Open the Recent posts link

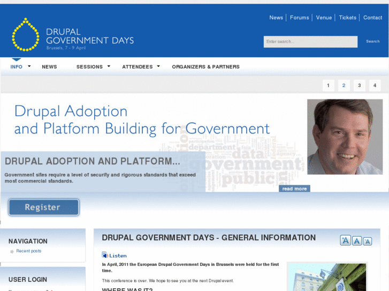tap(29, 251)
